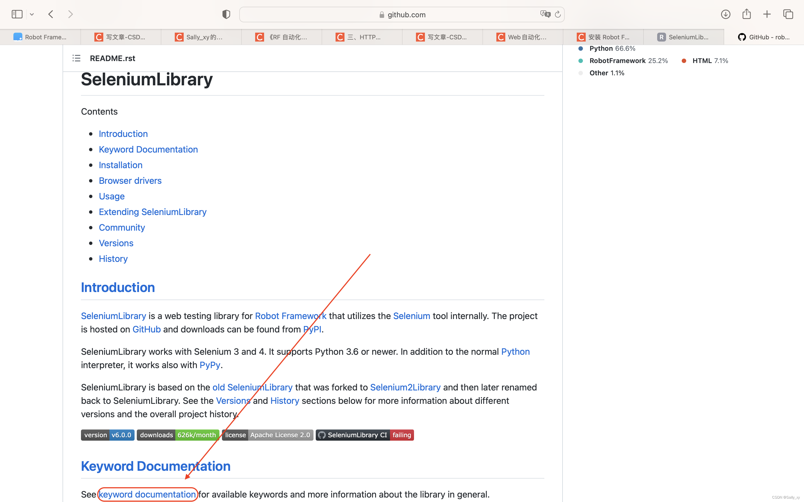
Task: Click the version v6.0.0 badge
Action: (108, 435)
